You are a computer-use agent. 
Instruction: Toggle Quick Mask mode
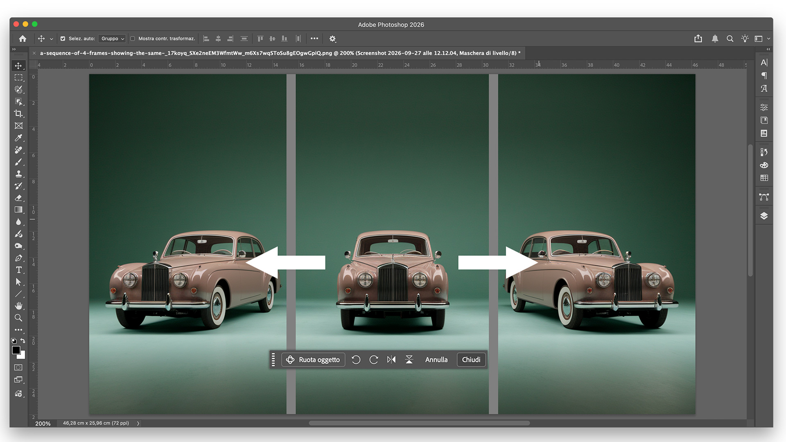click(18, 367)
